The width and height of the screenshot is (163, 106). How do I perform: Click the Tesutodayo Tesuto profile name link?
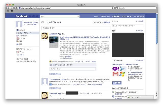[x=31, y=22]
